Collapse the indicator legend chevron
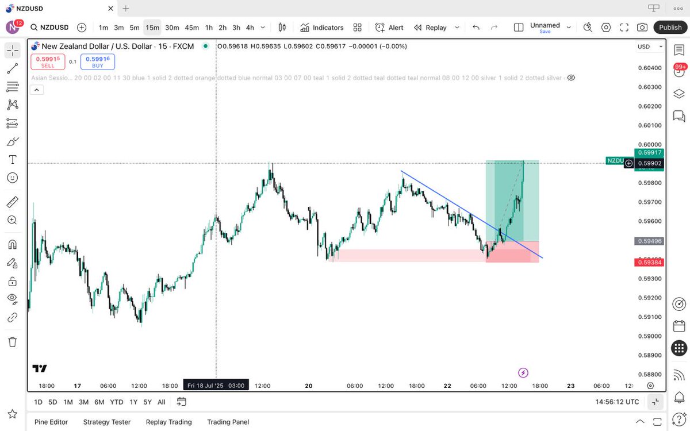This screenshot has width=690, height=431. [36, 90]
